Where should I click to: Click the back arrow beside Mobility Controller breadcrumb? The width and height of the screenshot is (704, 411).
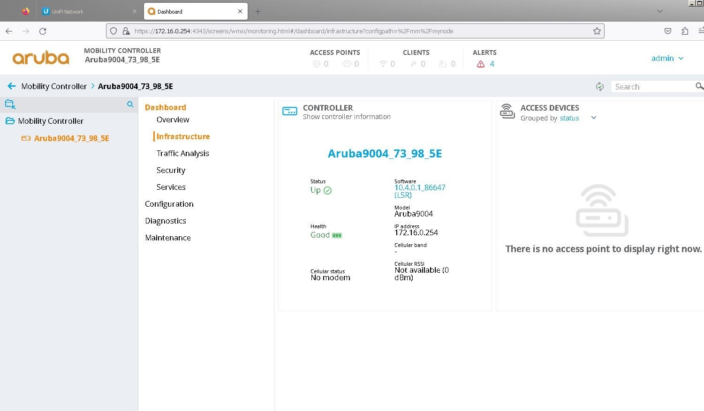[x=12, y=86]
